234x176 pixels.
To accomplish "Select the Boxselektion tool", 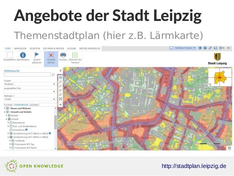I will coord(10,56).
